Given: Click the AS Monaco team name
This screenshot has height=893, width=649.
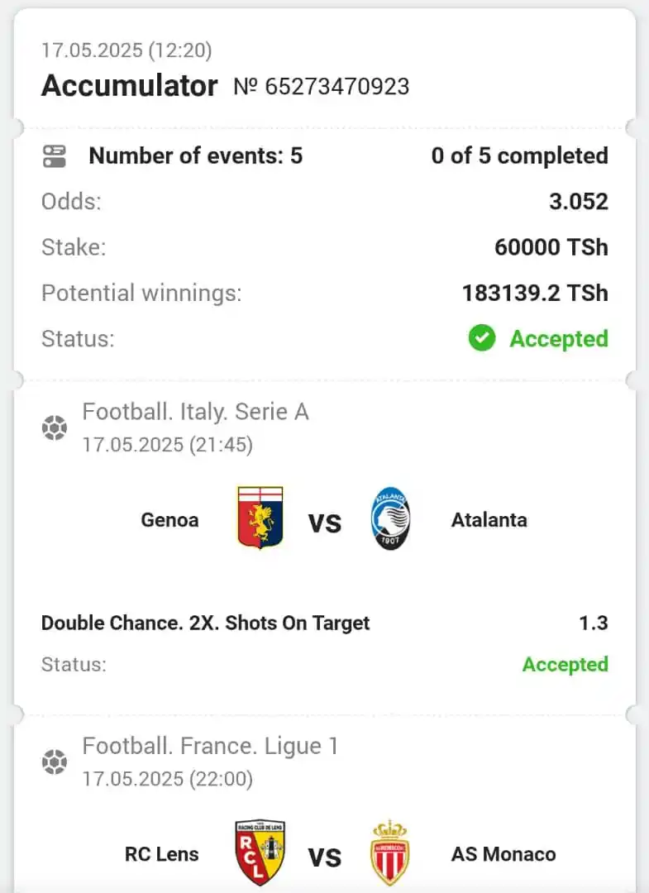Looking at the screenshot, I should 503,854.
